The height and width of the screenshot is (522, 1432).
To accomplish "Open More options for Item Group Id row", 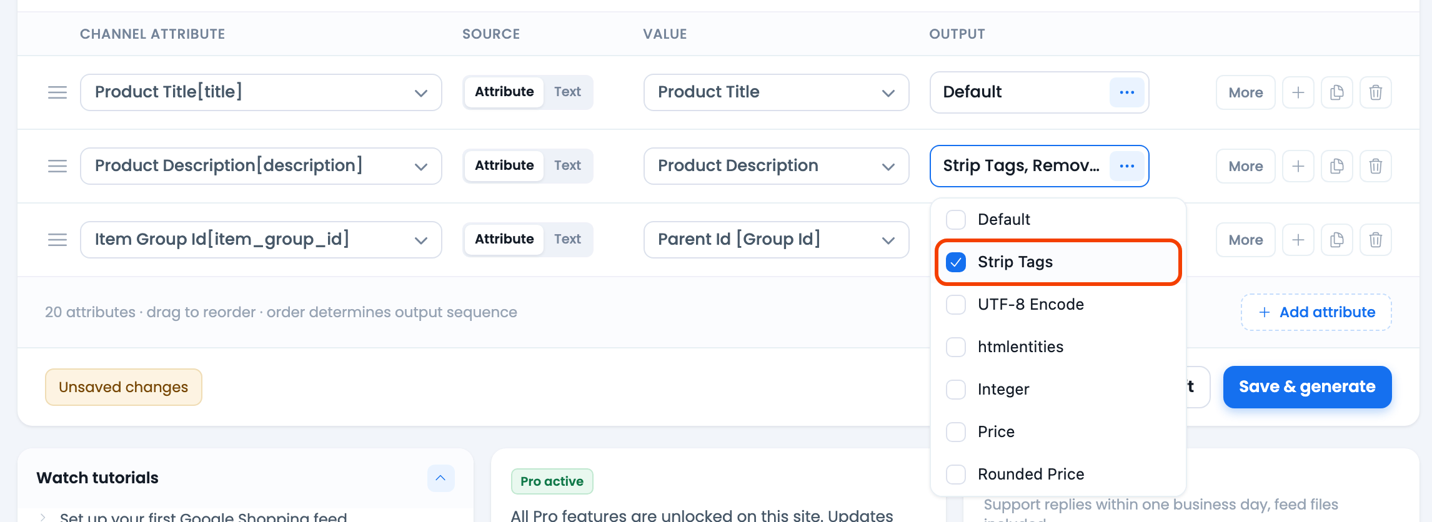I will [x=1246, y=240].
